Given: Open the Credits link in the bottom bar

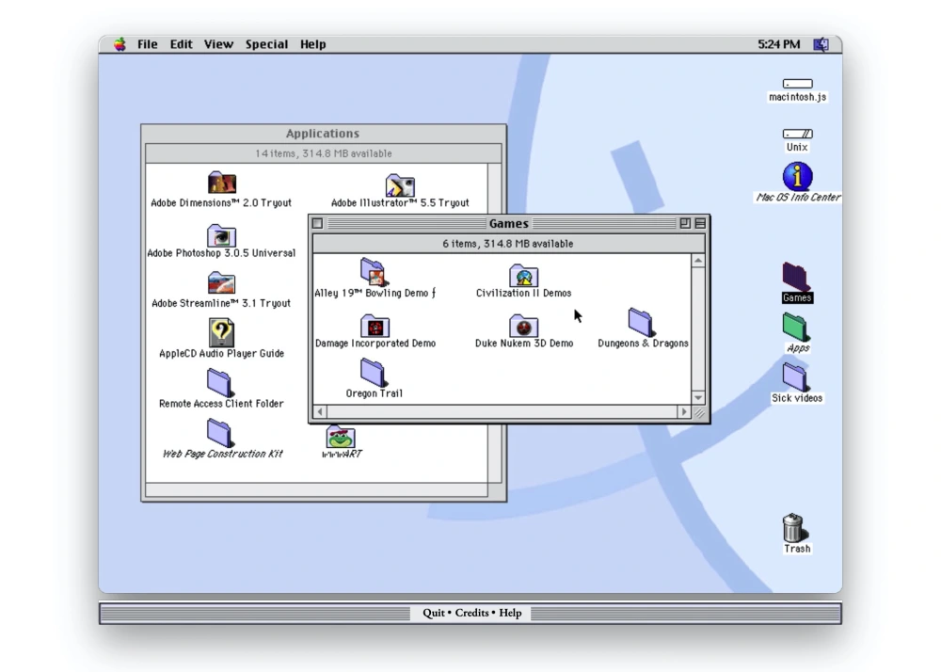Looking at the screenshot, I should coord(471,613).
